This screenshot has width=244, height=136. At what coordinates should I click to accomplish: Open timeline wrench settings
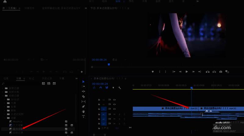pyautogui.click(x=120, y=88)
